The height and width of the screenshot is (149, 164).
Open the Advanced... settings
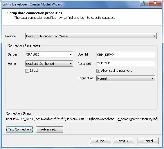50,129
